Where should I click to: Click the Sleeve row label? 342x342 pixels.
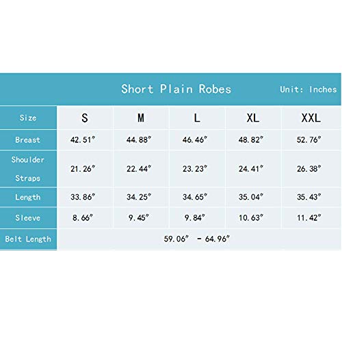(x=28, y=218)
